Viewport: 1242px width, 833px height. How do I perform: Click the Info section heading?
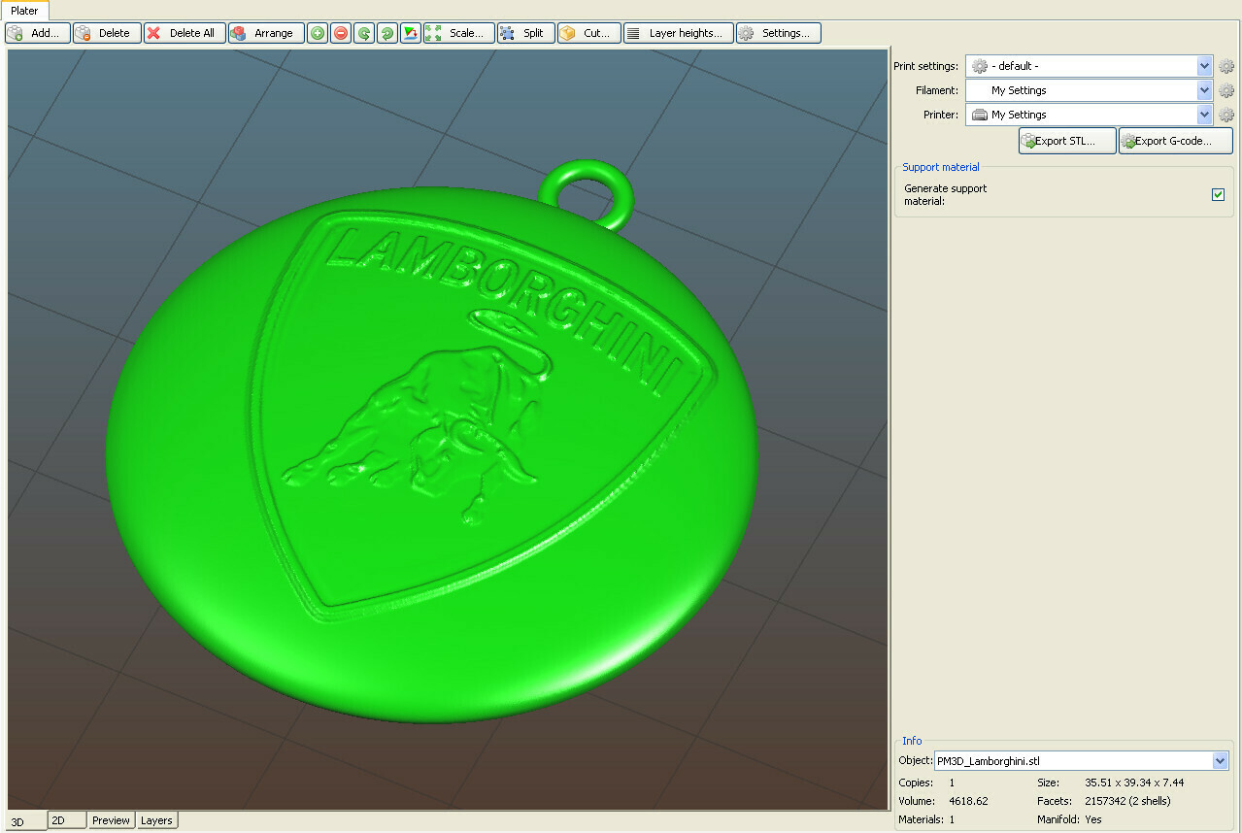912,741
